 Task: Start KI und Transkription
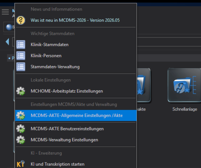pyautogui.click(x=57, y=164)
